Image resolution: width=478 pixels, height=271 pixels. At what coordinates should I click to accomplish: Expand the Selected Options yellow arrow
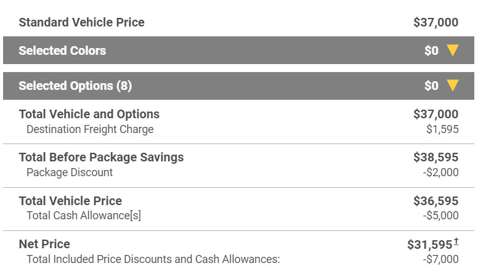click(x=453, y=86)
